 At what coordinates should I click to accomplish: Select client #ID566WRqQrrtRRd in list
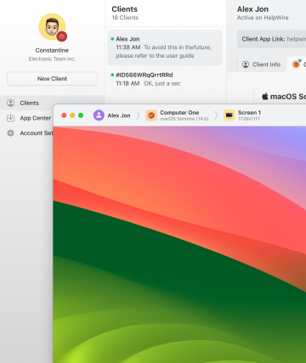[165, 79]
